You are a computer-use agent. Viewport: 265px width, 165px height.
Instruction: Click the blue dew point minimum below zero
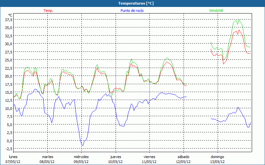(x=82, y=146)
